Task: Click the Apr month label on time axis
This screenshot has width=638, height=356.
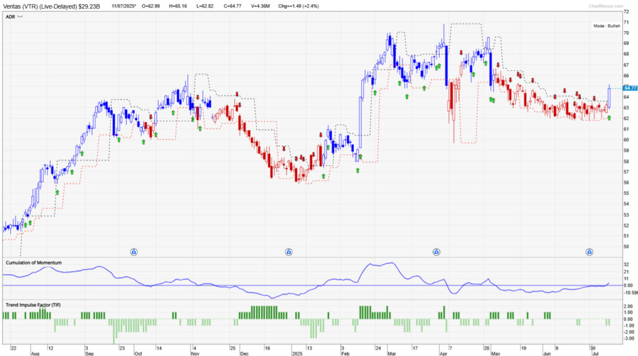Action: pos(443,354)
